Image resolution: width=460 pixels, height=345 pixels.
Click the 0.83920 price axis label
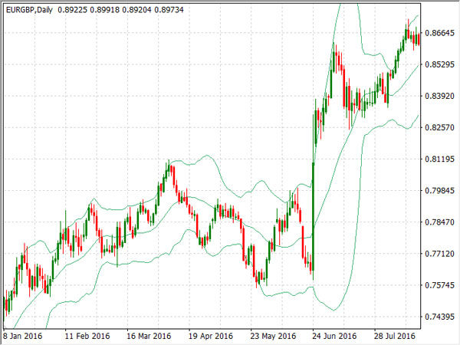[439, 96]
